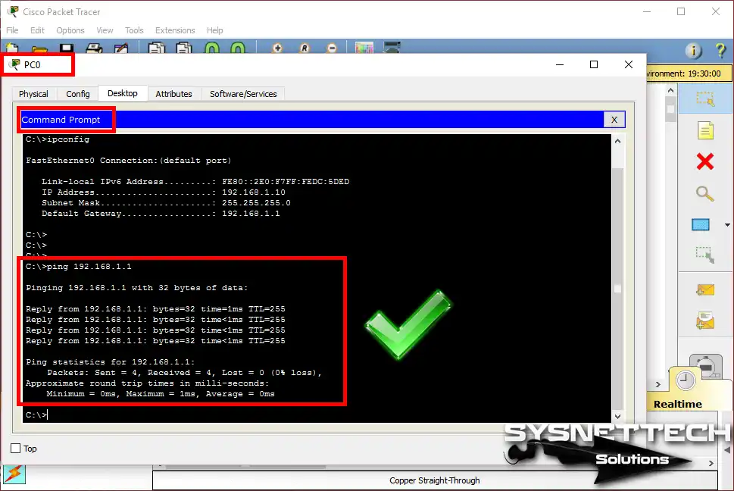This screenshot has width=734, height=491.
Task: Click the Packets Sent = 4 statistics line
Action: click(184, 373)
